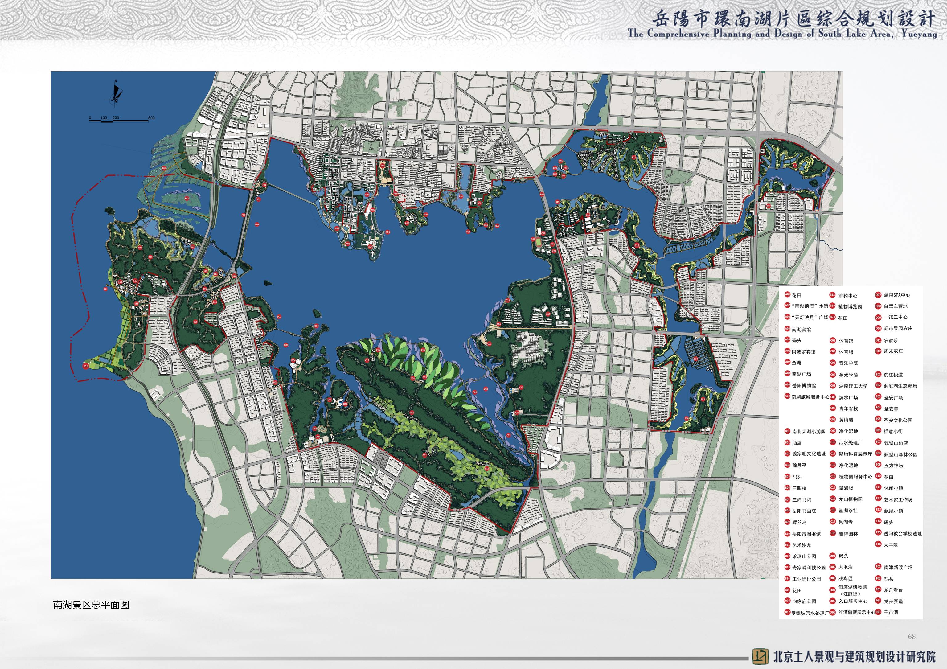The height and width of the screenshot is (669, 947).
Task: Click the F01 南津新渡广场 legend marker
Action: 878,567
